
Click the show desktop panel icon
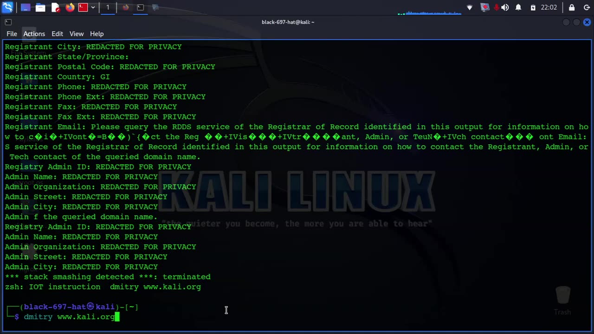pos(26,7)
